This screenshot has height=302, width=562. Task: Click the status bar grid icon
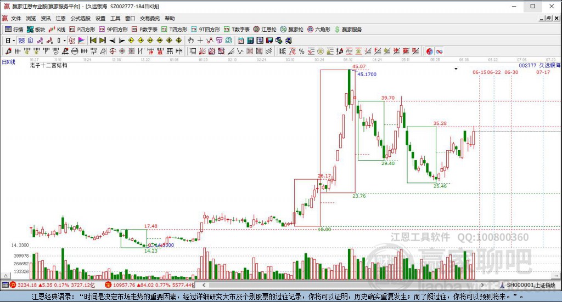(4, 285)
